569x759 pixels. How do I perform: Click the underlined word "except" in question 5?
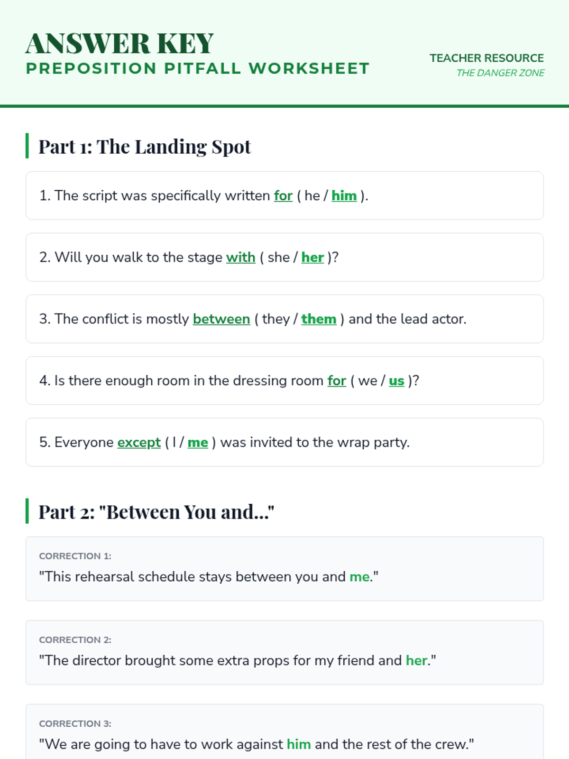139,443
